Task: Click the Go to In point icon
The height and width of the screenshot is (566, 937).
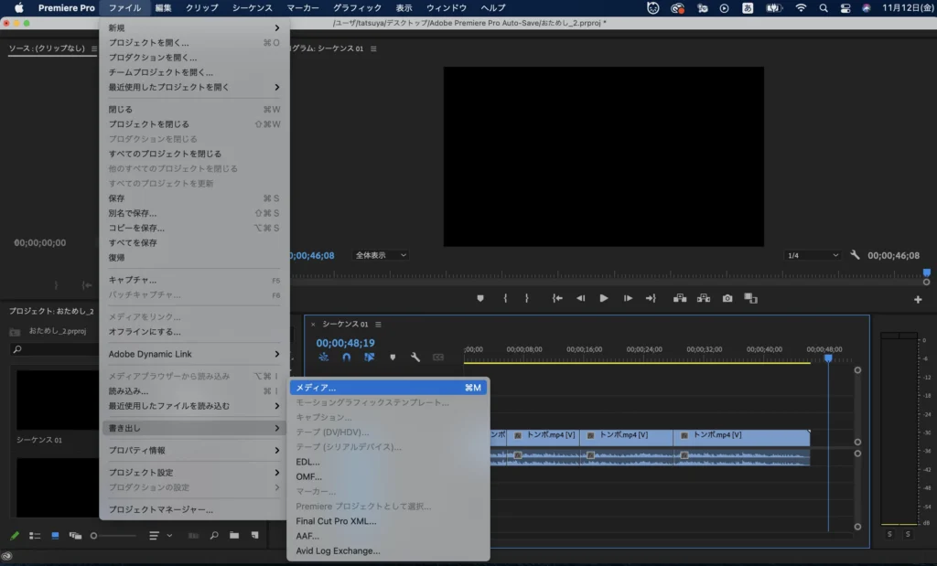Action: pos(556,298)
